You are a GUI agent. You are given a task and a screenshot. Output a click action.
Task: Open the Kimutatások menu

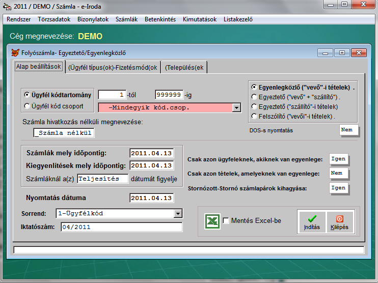pos(200,19)
